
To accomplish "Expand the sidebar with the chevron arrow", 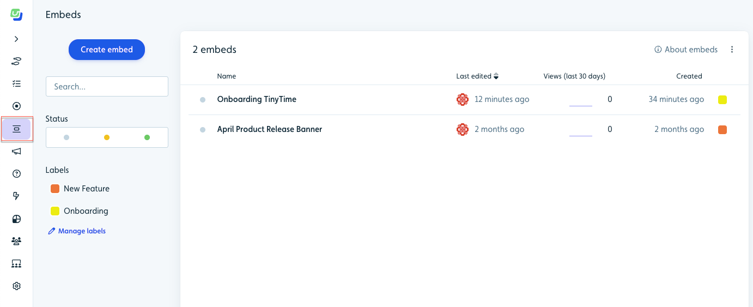I will click(x=16, y=39).
